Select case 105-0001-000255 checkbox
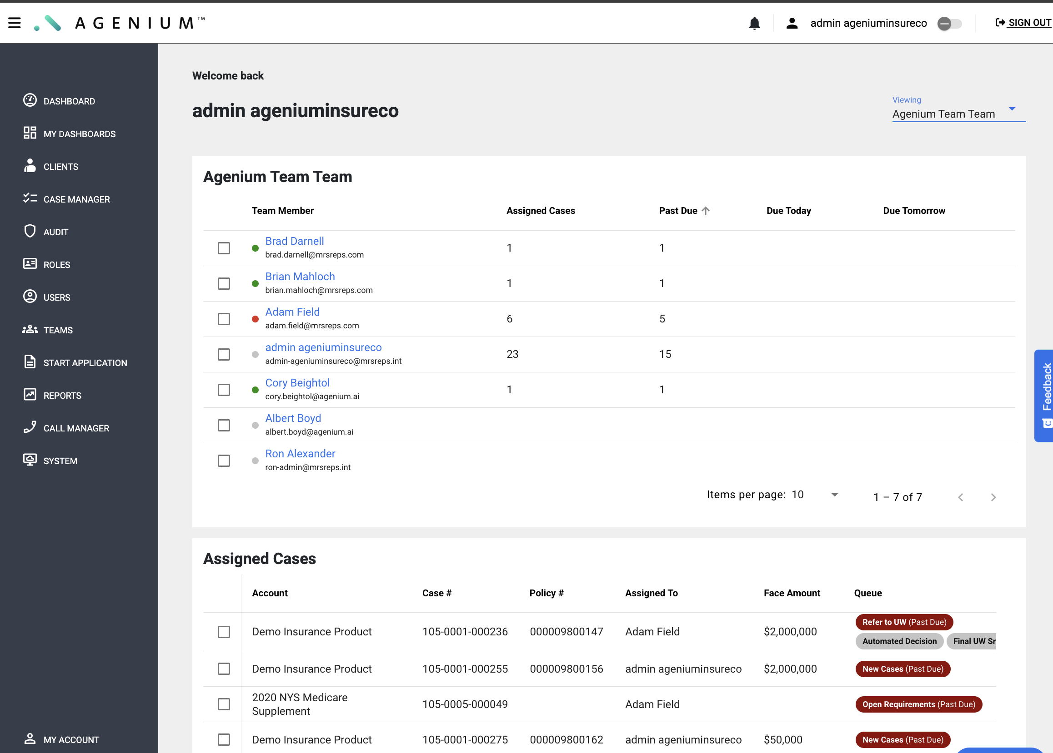1053x753 pixels. pyautogui.click(x=224, y=669)
